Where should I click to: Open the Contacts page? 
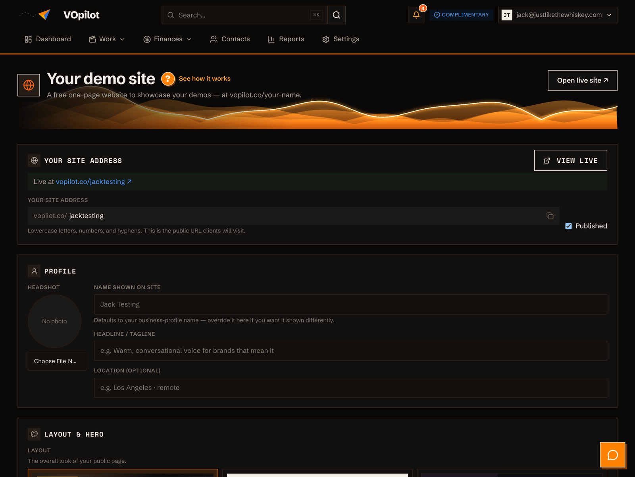(230, 39)
